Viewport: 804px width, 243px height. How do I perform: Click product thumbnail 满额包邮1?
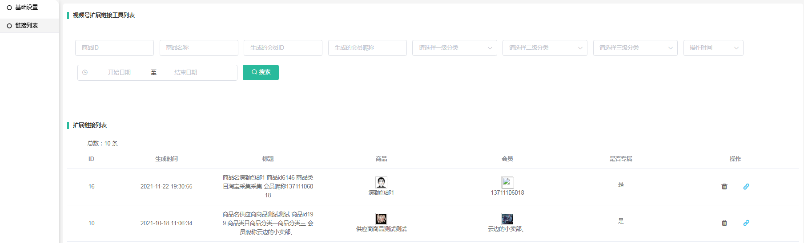[381, 182]
